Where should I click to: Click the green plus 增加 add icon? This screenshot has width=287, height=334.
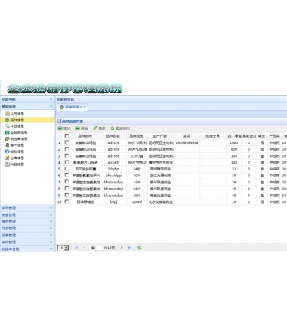(x=60, y=129)
